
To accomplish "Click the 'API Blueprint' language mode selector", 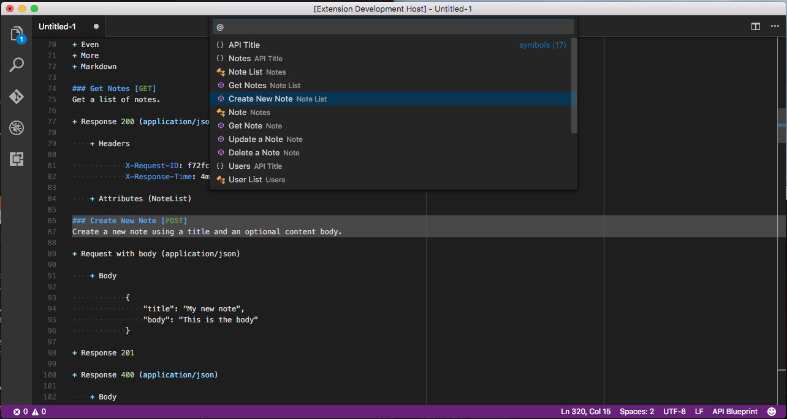I will [735, 412].
